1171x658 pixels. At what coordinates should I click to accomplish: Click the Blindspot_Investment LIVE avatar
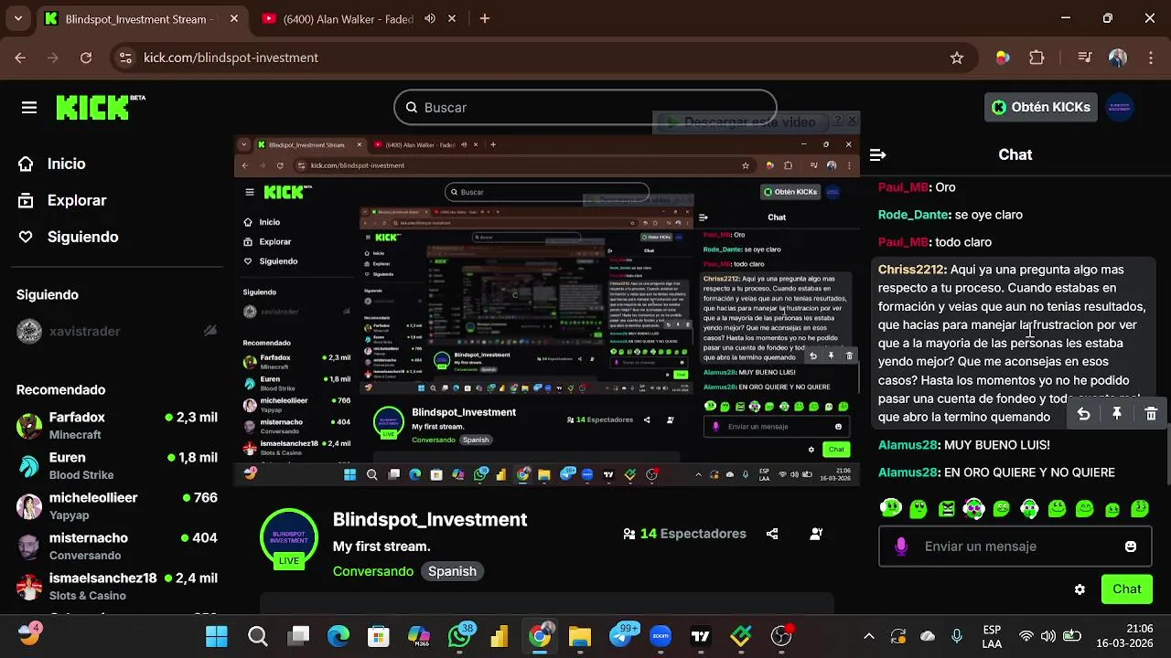(x=289, y=539)
